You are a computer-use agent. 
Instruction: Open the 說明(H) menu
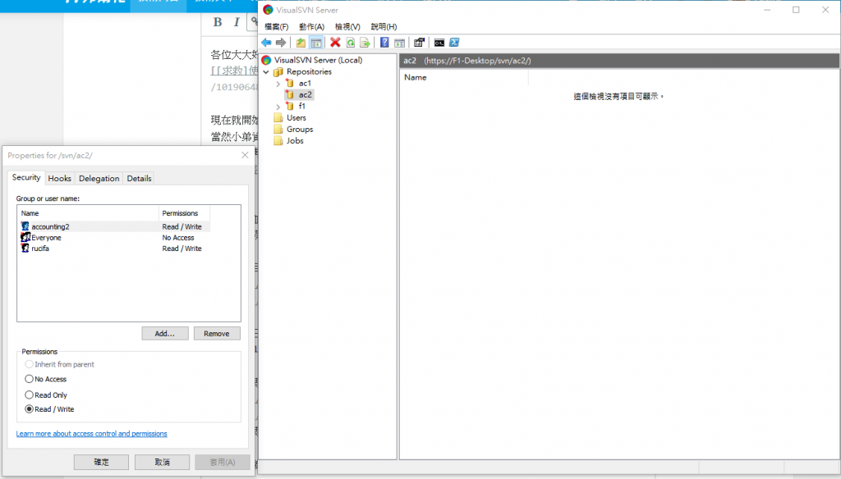pos(384,26)
